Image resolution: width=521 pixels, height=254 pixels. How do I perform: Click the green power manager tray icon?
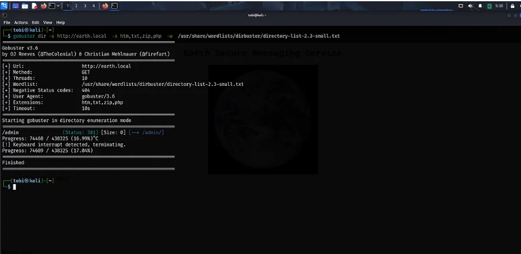[489, 6]
